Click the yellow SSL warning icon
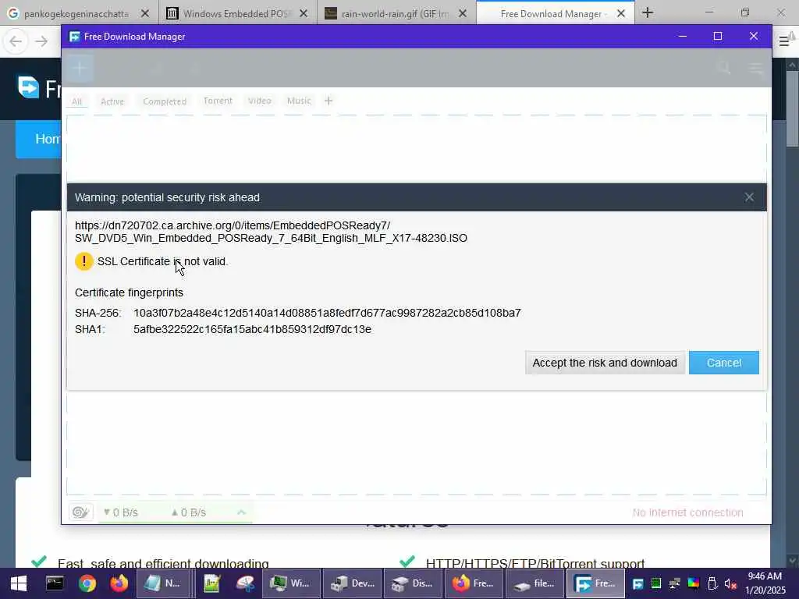Image resolution: width=799 pixels, height=599 pixels. 84,261
